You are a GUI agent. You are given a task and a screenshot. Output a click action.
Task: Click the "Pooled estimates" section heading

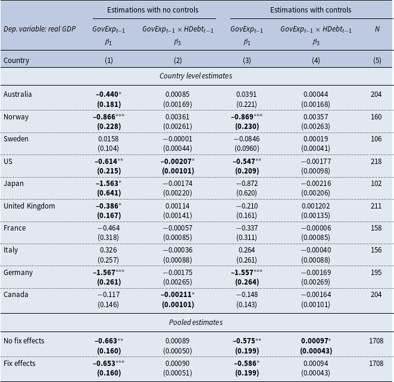point(197,321)
